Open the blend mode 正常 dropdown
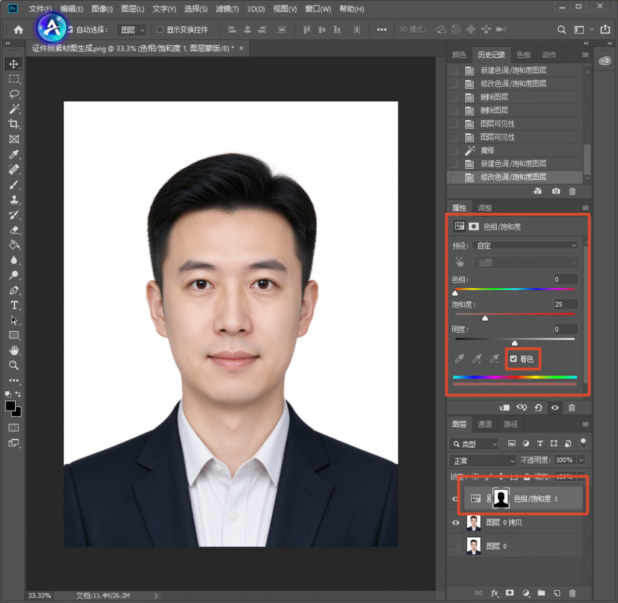The image size is (618, 603). (482, 461)
